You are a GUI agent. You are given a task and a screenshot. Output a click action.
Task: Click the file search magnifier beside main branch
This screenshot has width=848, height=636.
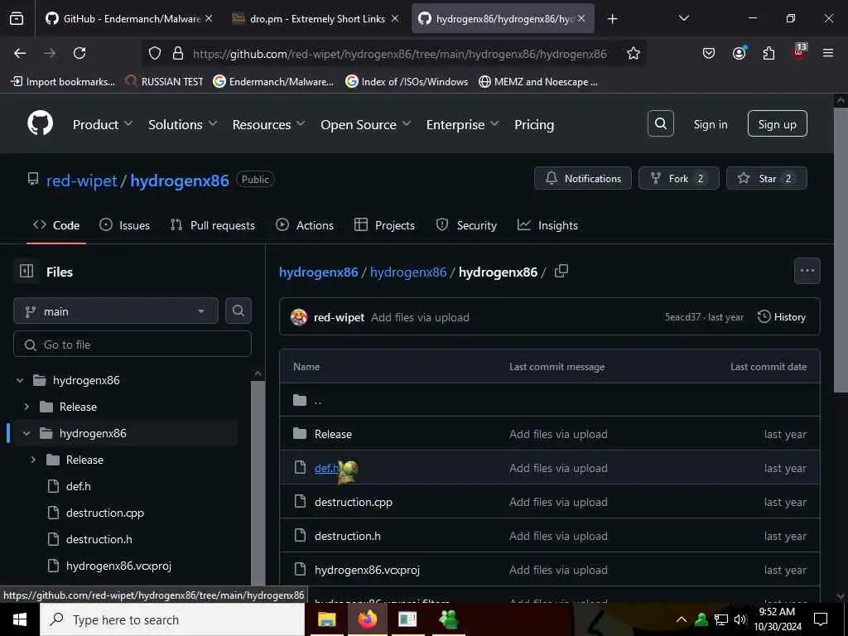[x=238, y=311]
